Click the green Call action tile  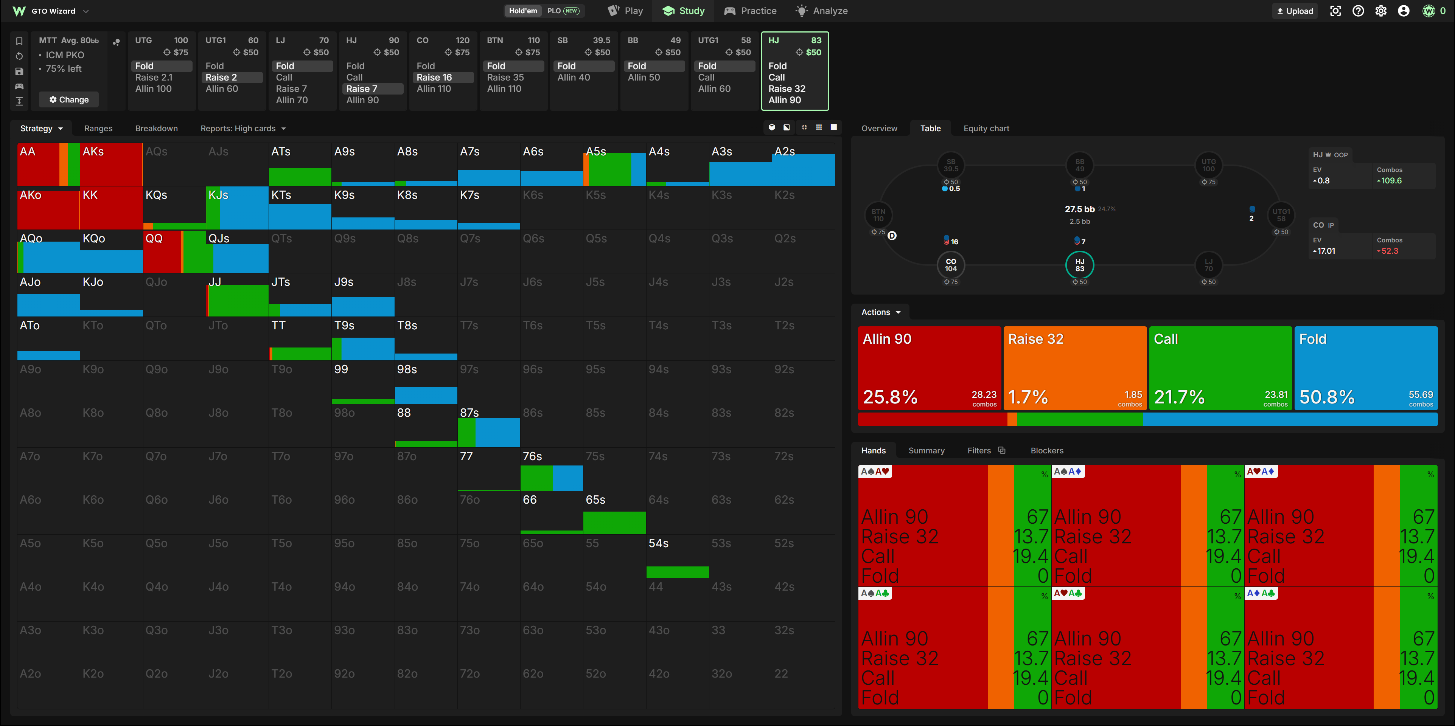1220,368
